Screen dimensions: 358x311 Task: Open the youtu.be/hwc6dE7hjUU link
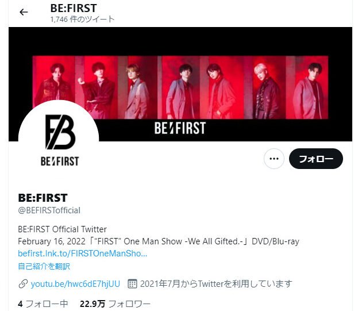(75, 284)
